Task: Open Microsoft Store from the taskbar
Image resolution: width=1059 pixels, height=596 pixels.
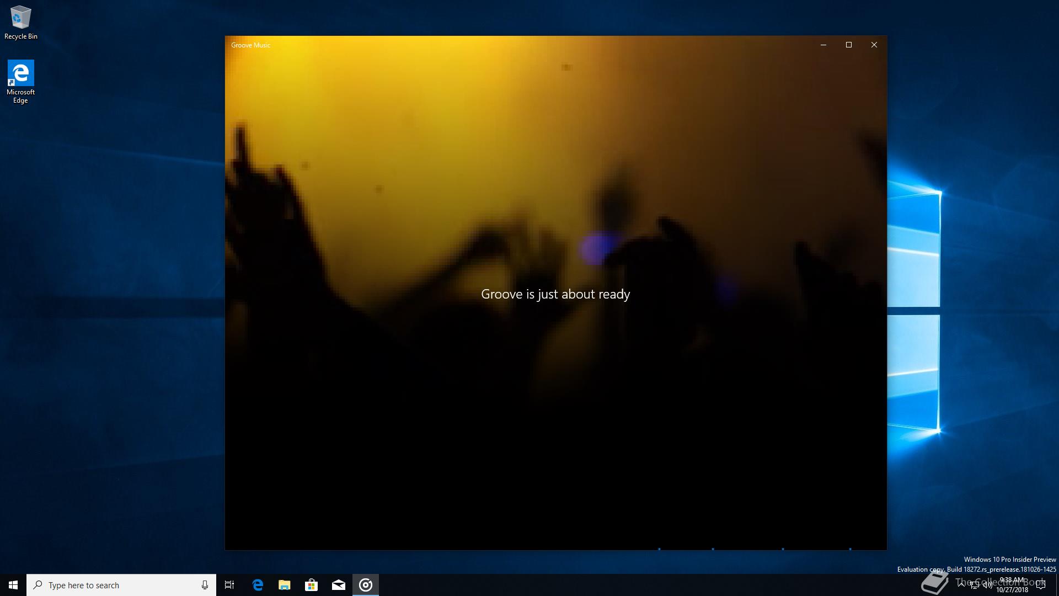Action: pos(311,585)
